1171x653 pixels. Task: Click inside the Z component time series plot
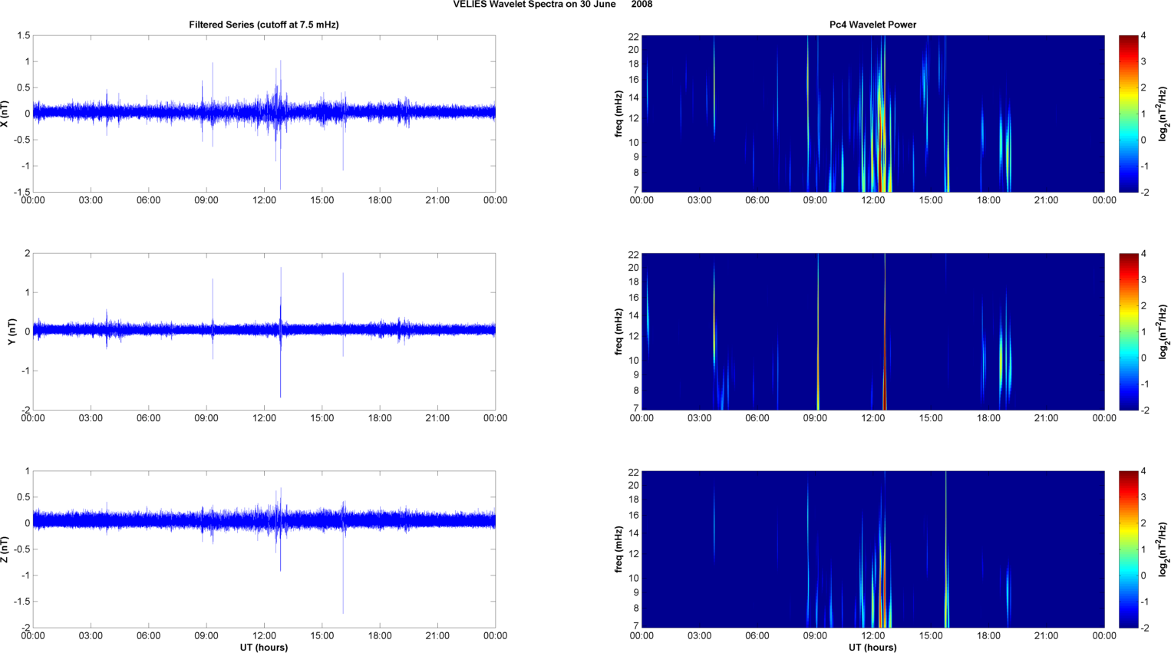[263, 549]
